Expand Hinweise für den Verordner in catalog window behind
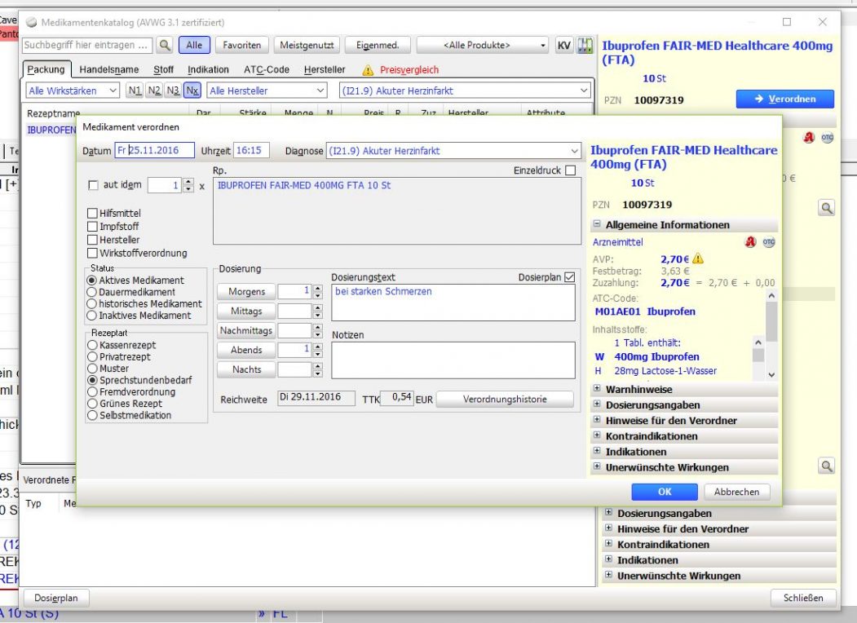857x623 pixels. pos(608,528)
